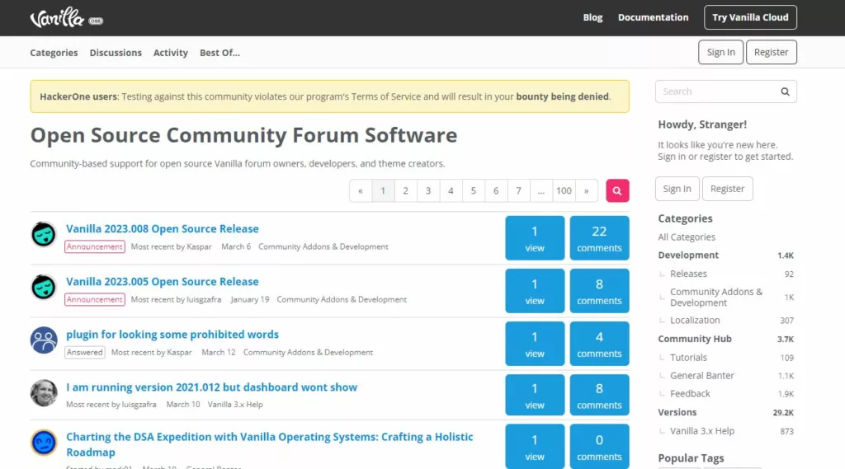
Task: Open the Blog link in the header
Action: (x=592, y=17)
